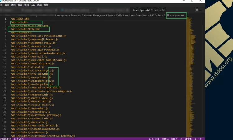Click line /wp-includes/js/mce-view.js

point(30,122)
